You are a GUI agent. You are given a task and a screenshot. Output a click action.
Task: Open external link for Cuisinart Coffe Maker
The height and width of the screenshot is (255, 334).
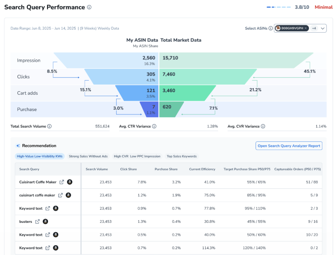[61, 182]
